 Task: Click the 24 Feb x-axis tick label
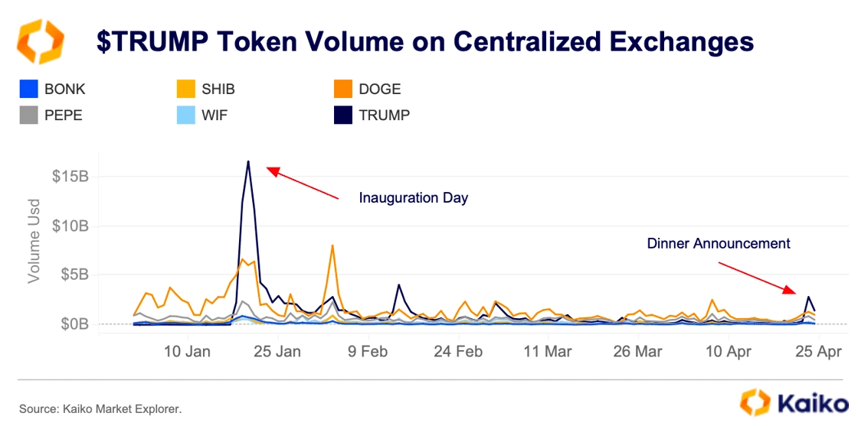pos(458,353)
